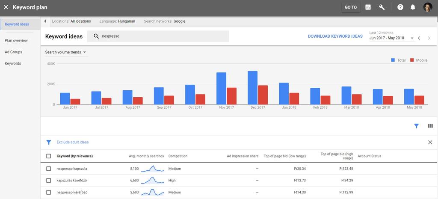Click the 8,100 monthly searches value
Viewport: 438px width, 199px height.
pyautogui.click(x=134, y=169)
